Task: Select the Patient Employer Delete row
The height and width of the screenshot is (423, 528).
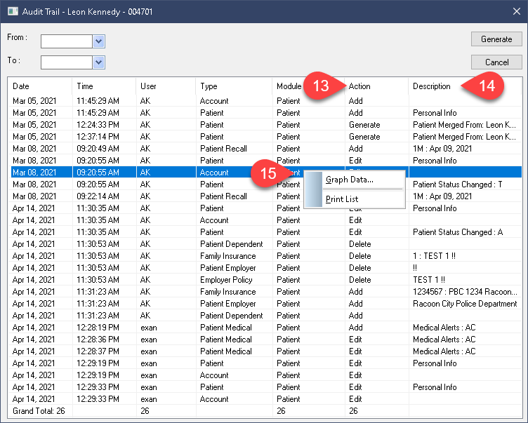Action: [x=265, y=268]
